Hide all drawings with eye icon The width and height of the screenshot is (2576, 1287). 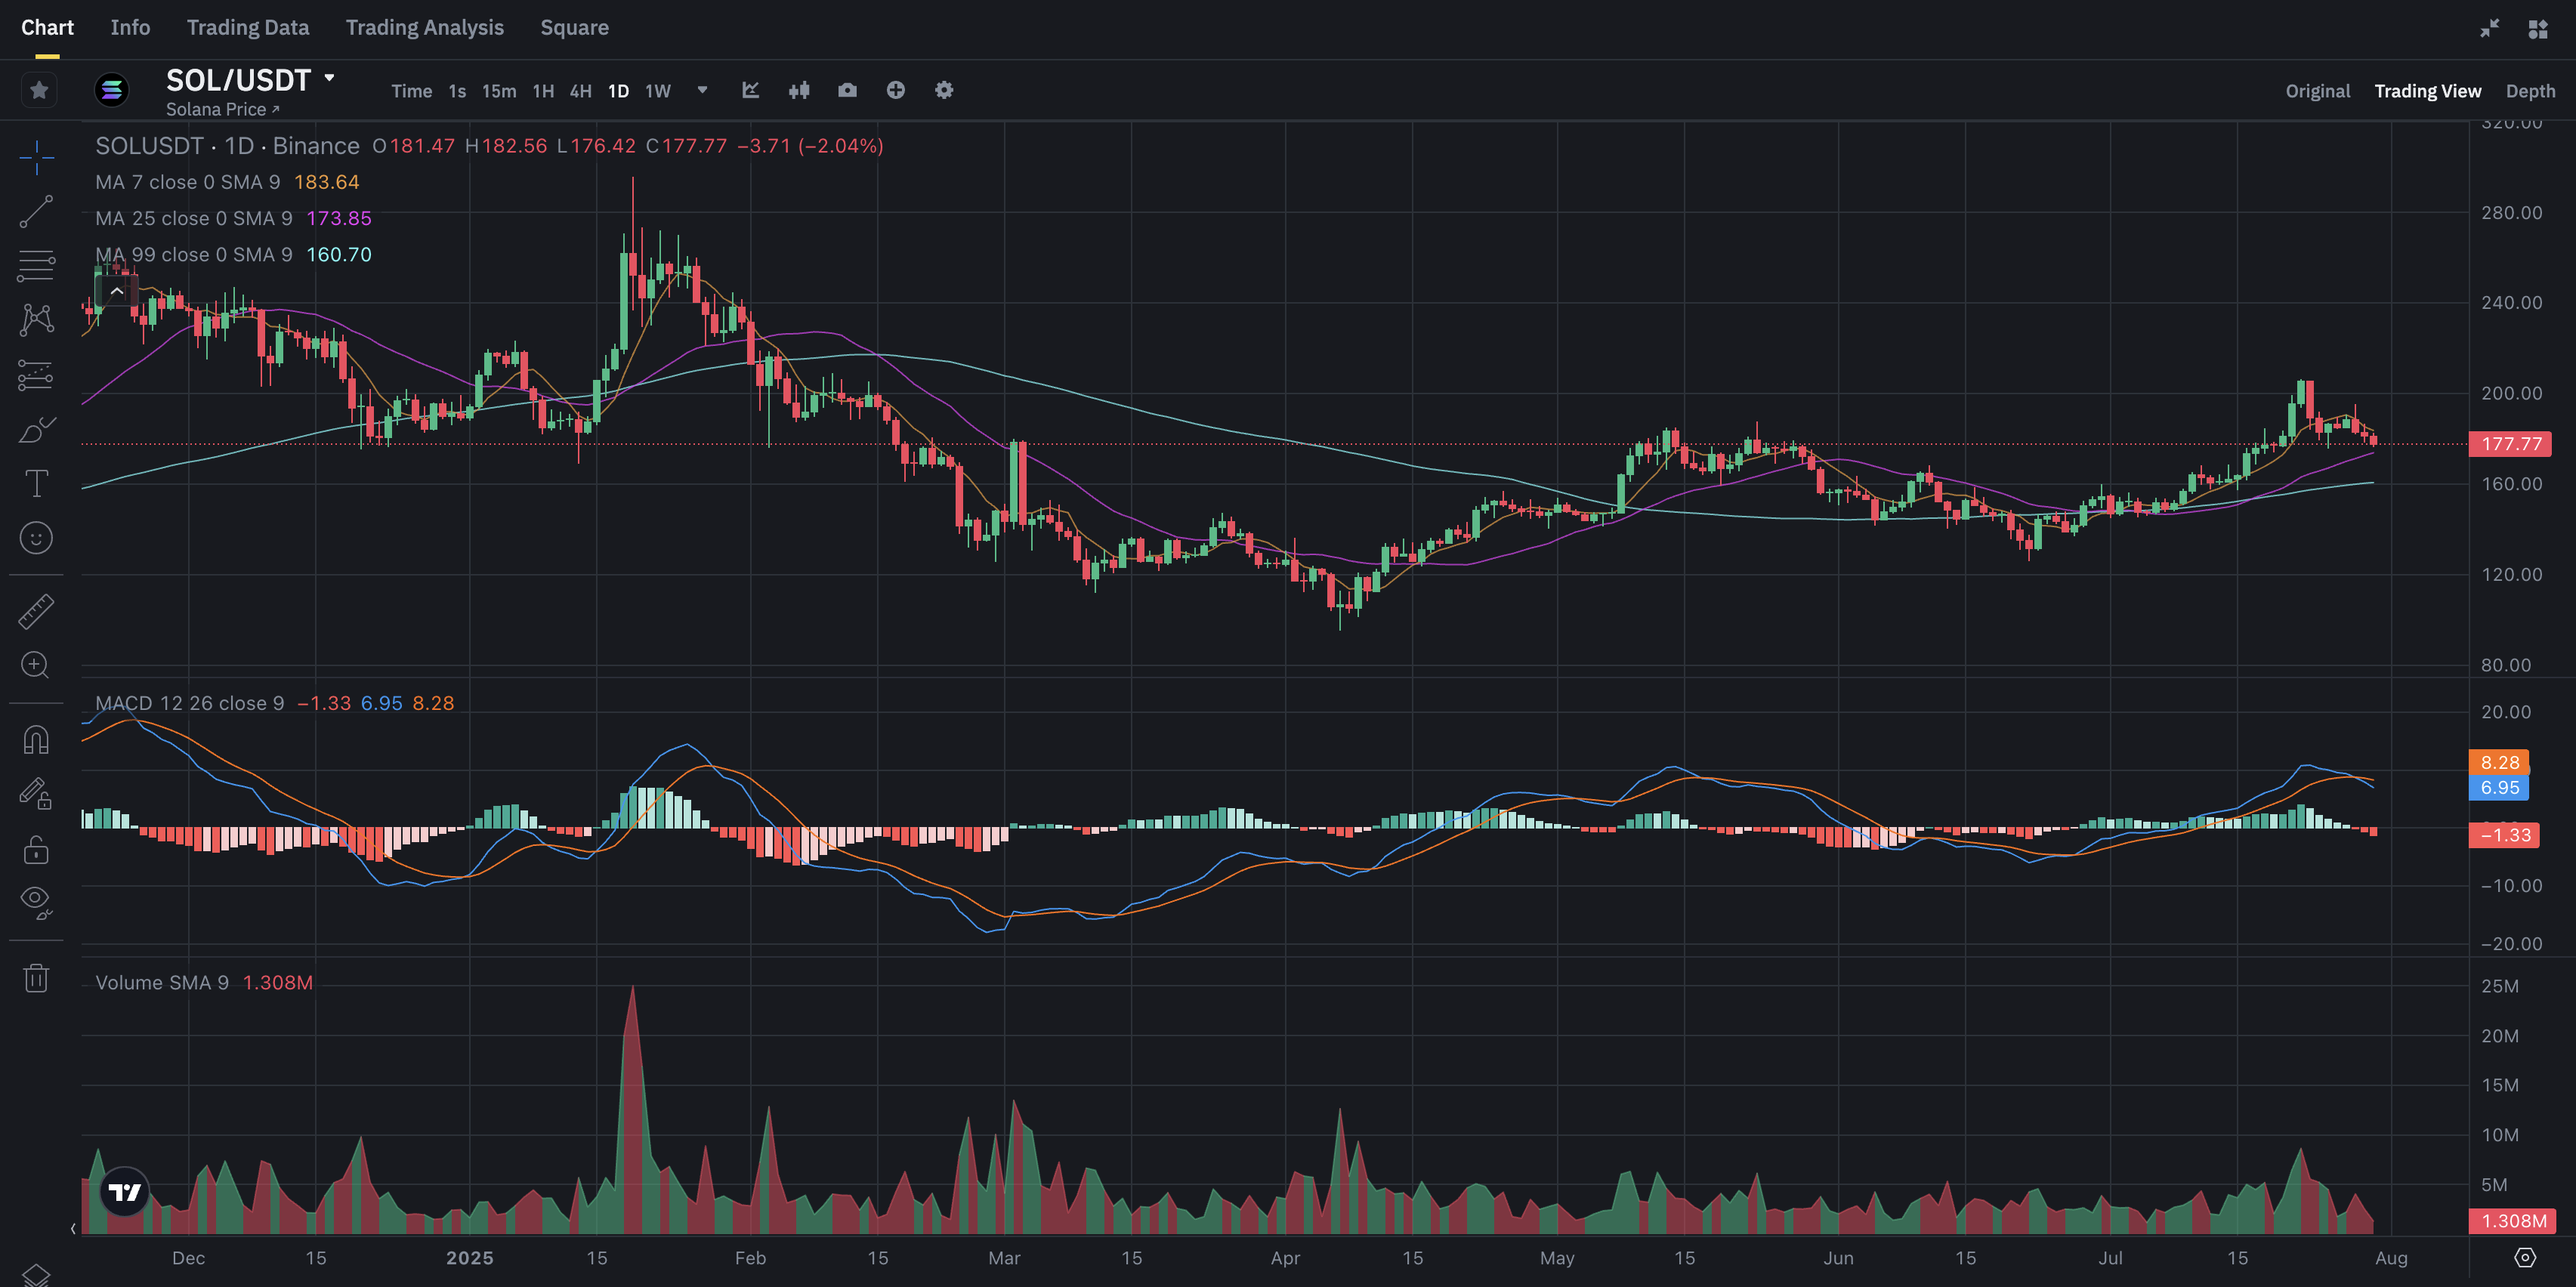pos(36,903)
